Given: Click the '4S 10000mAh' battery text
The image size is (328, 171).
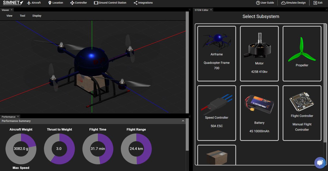Looking at the screenshot, I should (259, 131).
